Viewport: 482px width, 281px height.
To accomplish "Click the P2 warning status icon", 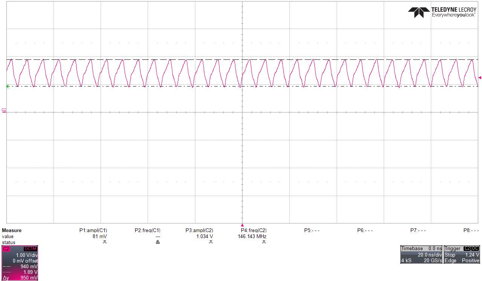I will point(158,242).
